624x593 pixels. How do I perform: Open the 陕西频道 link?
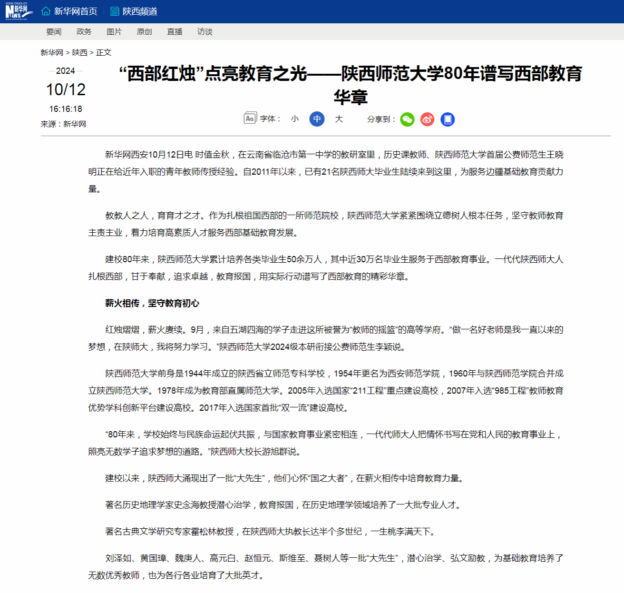(140, 11)
